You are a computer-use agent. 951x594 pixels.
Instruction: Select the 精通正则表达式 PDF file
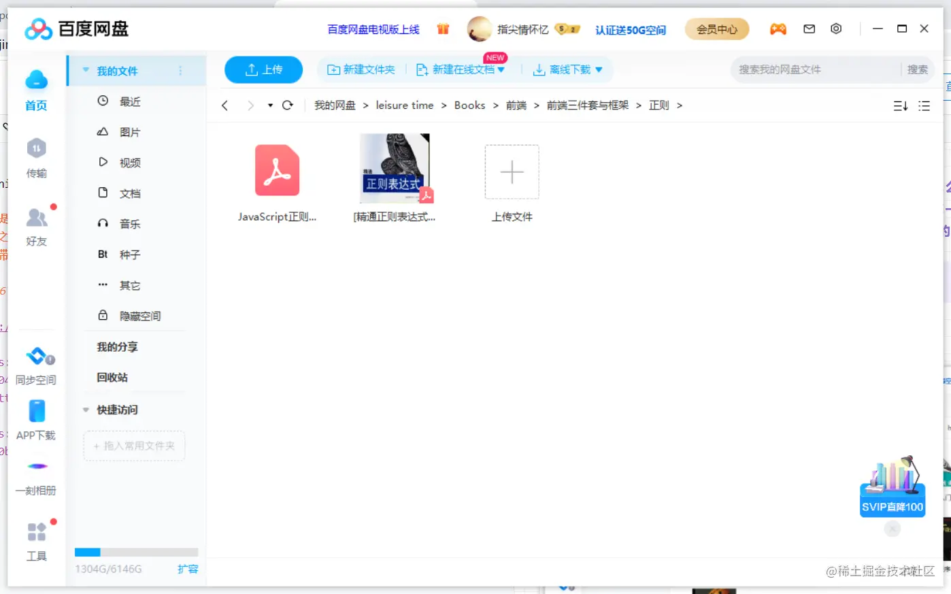(x=395, y=178)
